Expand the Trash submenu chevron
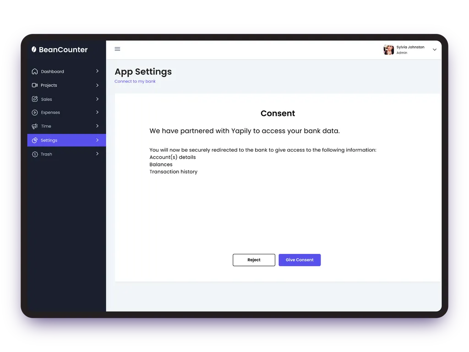 point(97,154)
